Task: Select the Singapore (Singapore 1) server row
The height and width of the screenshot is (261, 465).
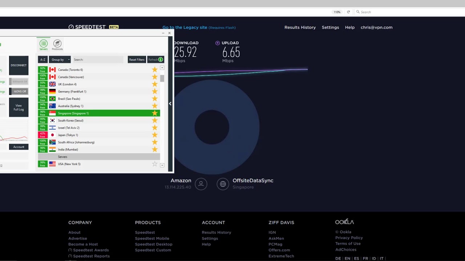Action: pos(99,113)
